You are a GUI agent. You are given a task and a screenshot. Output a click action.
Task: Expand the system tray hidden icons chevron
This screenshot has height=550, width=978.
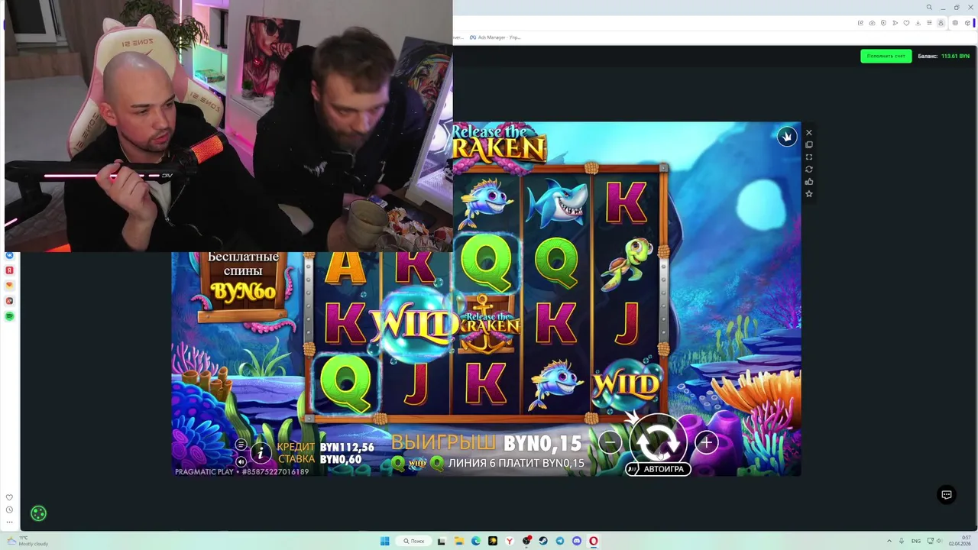coord(889,541)
